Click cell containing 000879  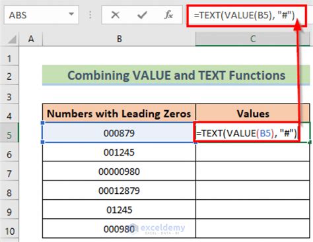(119, 133)
